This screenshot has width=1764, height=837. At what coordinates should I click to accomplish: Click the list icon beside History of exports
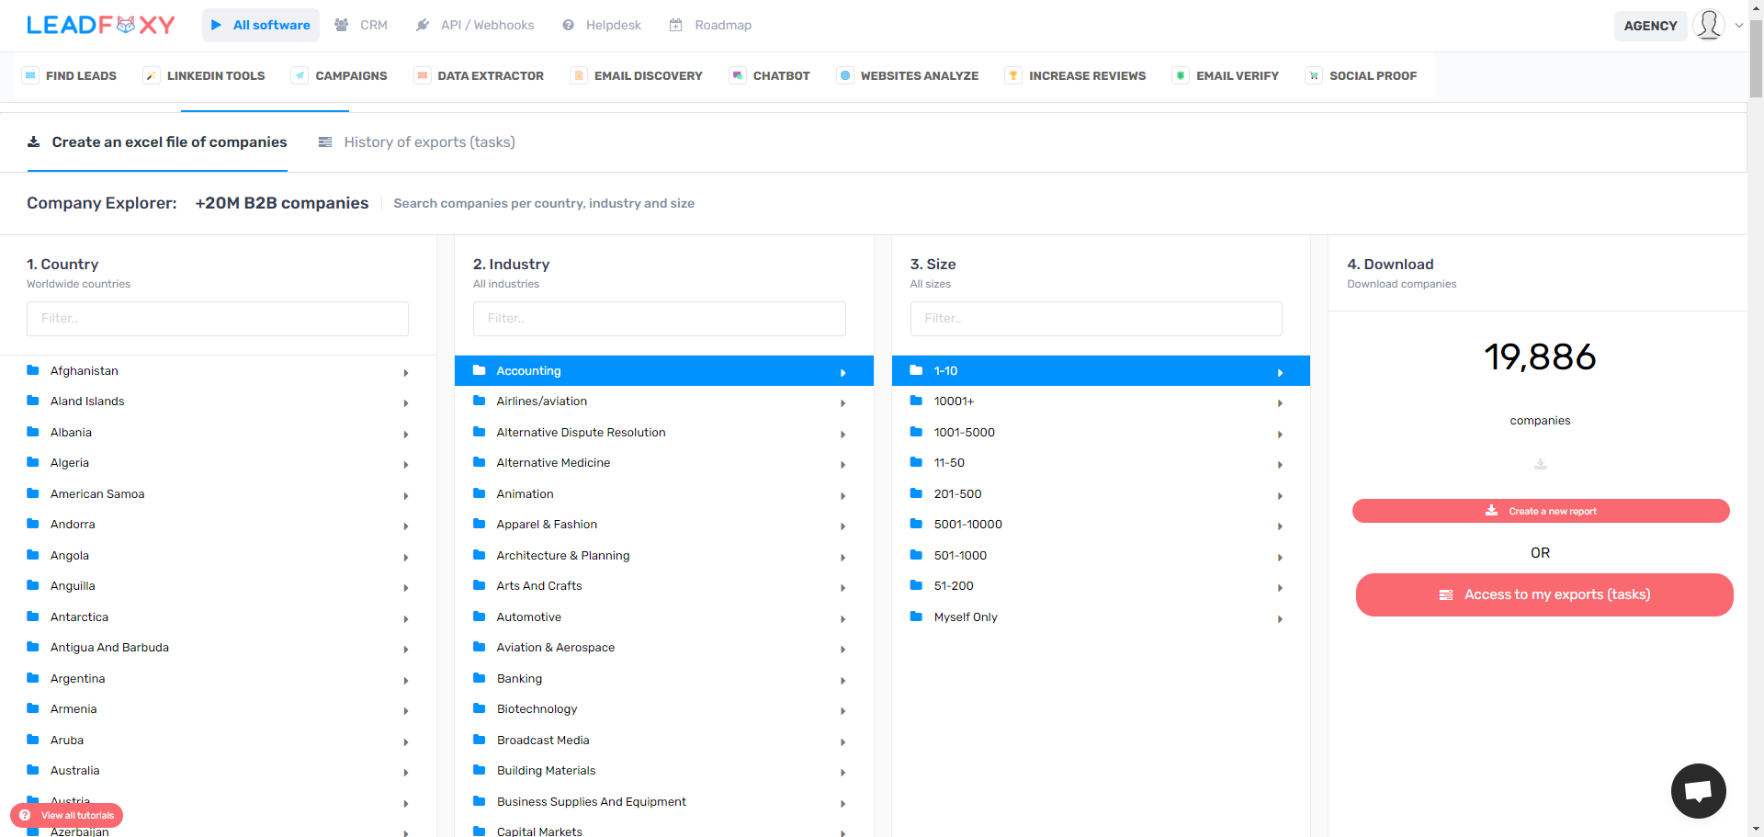click(x=325, y=141)
